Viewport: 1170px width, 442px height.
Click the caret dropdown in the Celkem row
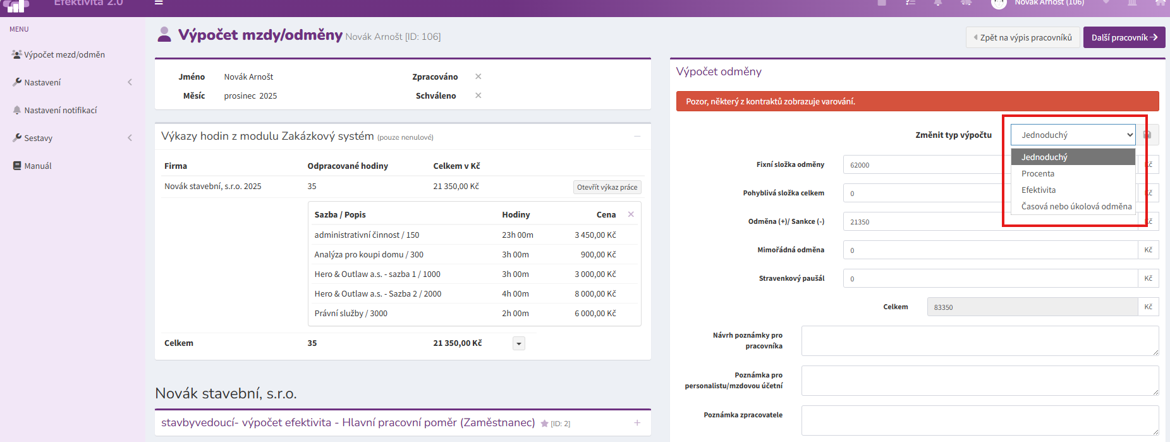[x=519, y=343]
